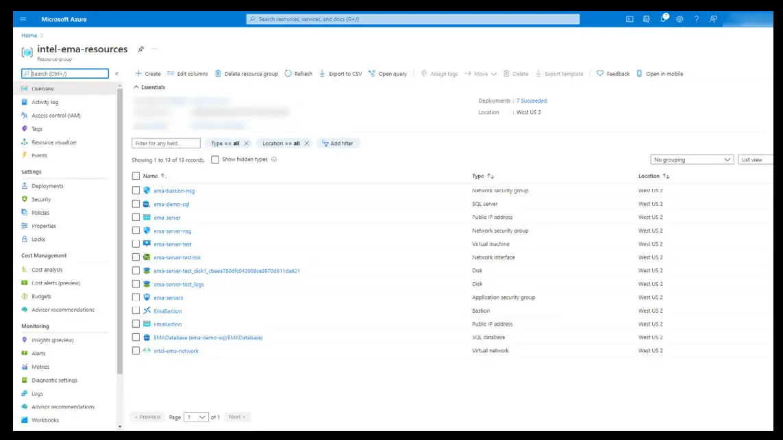Click Delete resource group

pos(246,74)
